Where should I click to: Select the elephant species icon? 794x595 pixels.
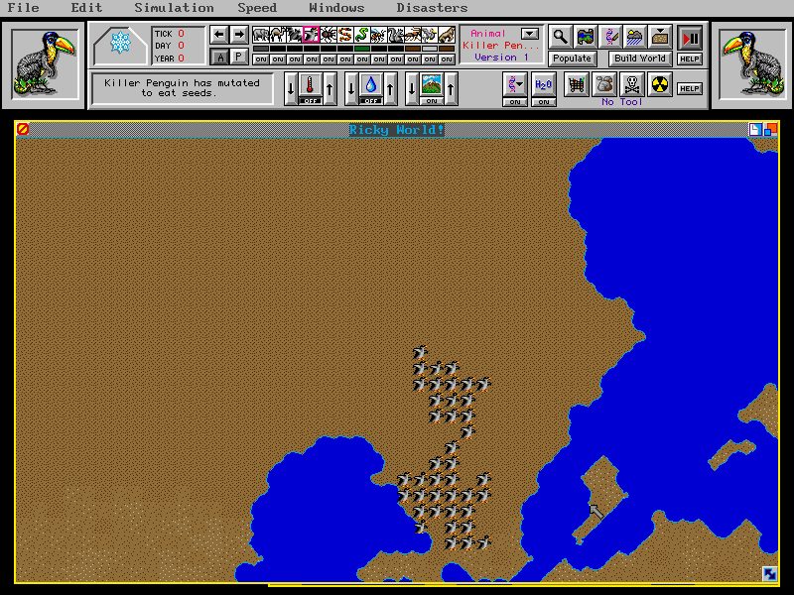261,35
